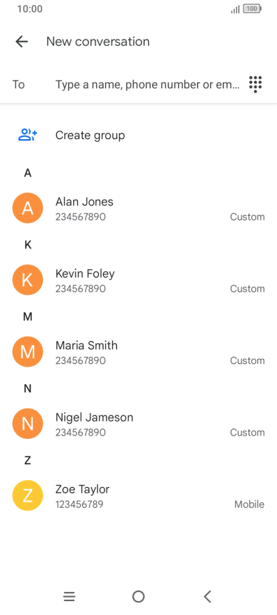Select Nigel Jameson's N avatar
The height and width of the screenshot is (615, 277).
pos(27,424)
